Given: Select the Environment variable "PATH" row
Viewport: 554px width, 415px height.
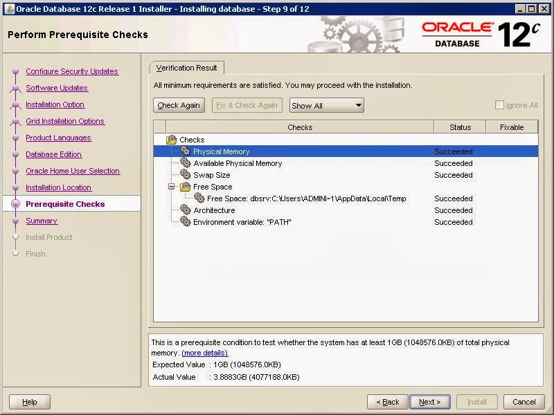Looking at the screenshot, I should pos(346,222).
